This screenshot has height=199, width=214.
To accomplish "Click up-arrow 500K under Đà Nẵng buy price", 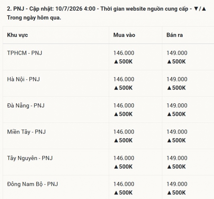I will pos(123,114).
